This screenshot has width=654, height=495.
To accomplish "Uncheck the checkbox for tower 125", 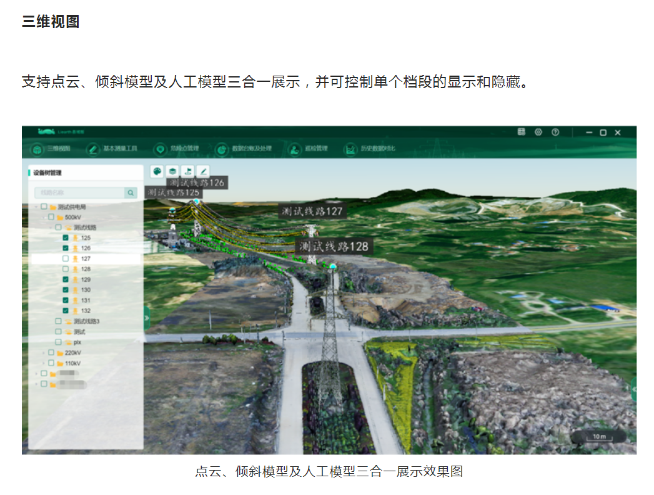I will click(x=66, y=238).
